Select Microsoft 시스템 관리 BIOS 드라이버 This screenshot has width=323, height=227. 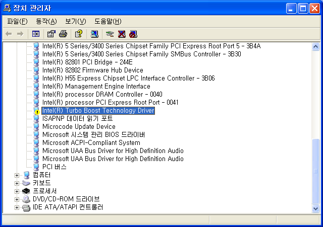click(x=93, y=135)
